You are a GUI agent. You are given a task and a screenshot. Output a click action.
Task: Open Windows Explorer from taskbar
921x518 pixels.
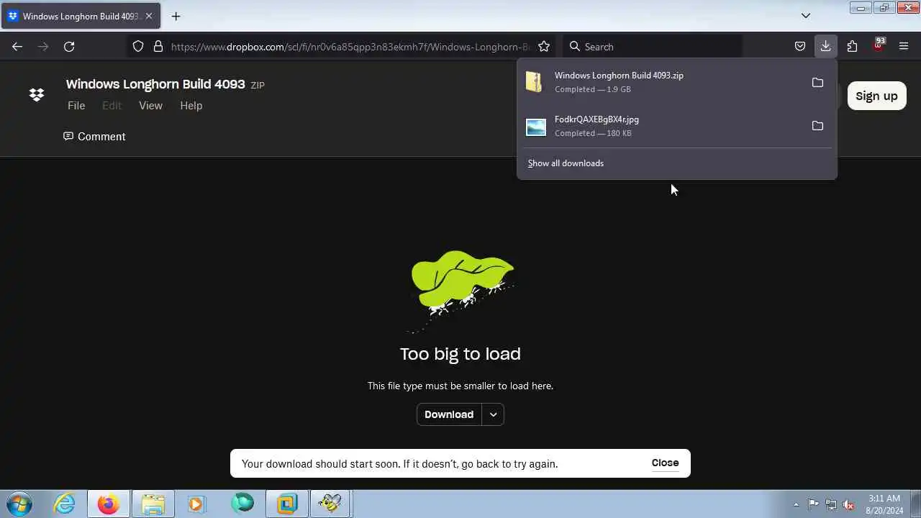point(153,504)
